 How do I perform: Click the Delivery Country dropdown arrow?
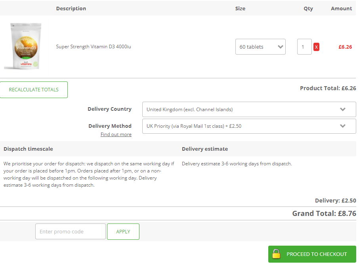click(x=343, y=109)
